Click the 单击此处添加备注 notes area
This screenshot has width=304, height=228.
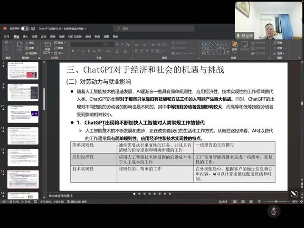click(60, 196)
